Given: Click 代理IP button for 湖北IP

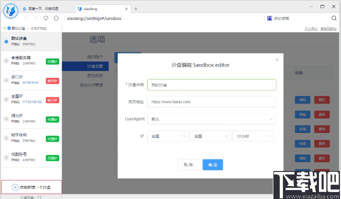Looking at the screenshot, I should coord(53,119).
